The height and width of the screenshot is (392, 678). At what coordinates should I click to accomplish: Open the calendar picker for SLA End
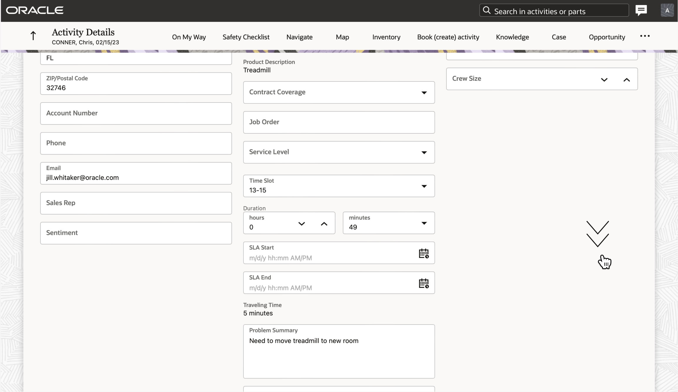point(424,283)
